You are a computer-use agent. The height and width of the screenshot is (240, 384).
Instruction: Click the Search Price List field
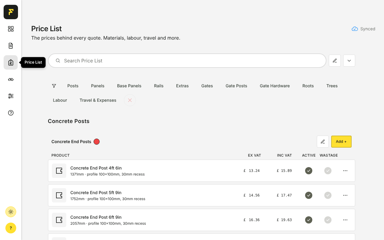(x=187, y=61)
